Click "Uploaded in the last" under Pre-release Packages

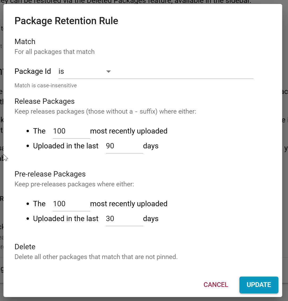click(66, 218)
